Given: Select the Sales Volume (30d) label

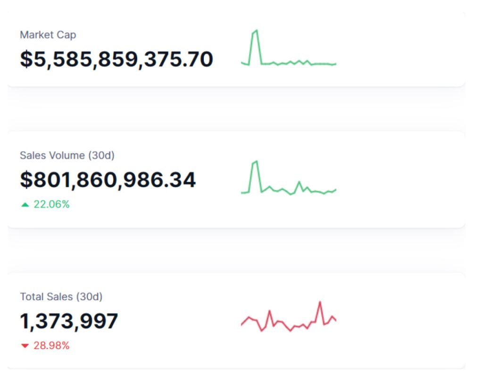Looking at the screenshot, I should (x=67, y=155).
